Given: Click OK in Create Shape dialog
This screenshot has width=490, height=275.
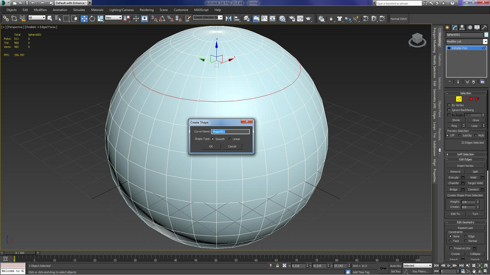Looking at the screenshot, I should tap(211, 146).
